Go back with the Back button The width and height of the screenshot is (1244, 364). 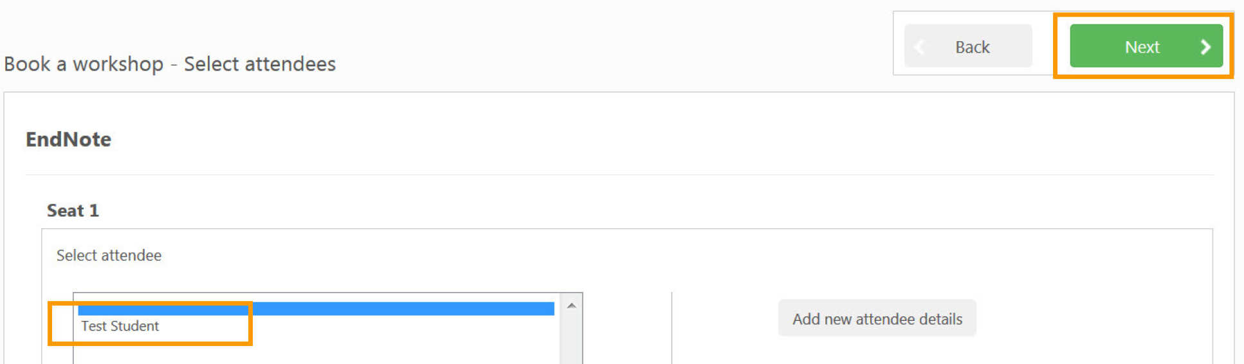968,46
